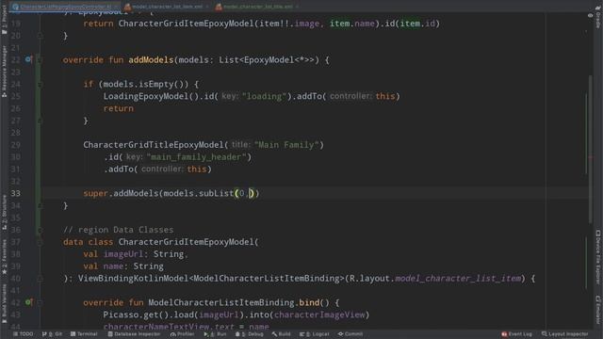603x339 pixels.
Task: Open the Commit tool window
Action: (350, 334)
